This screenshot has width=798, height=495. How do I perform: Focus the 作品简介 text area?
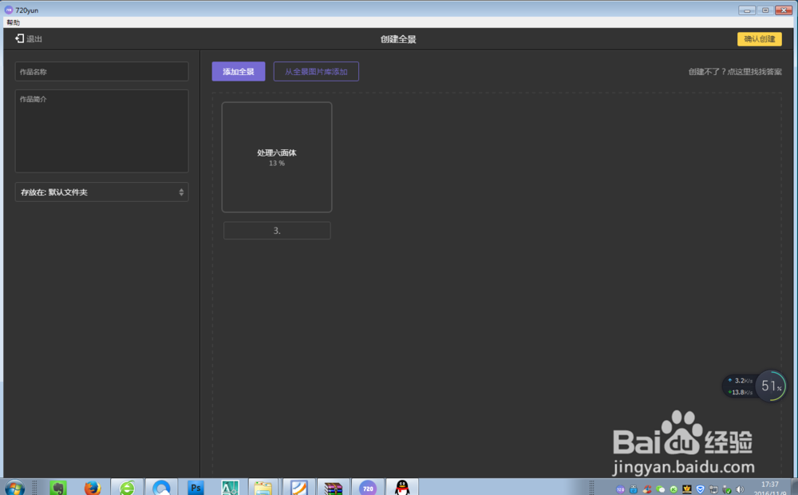(102, 132)
